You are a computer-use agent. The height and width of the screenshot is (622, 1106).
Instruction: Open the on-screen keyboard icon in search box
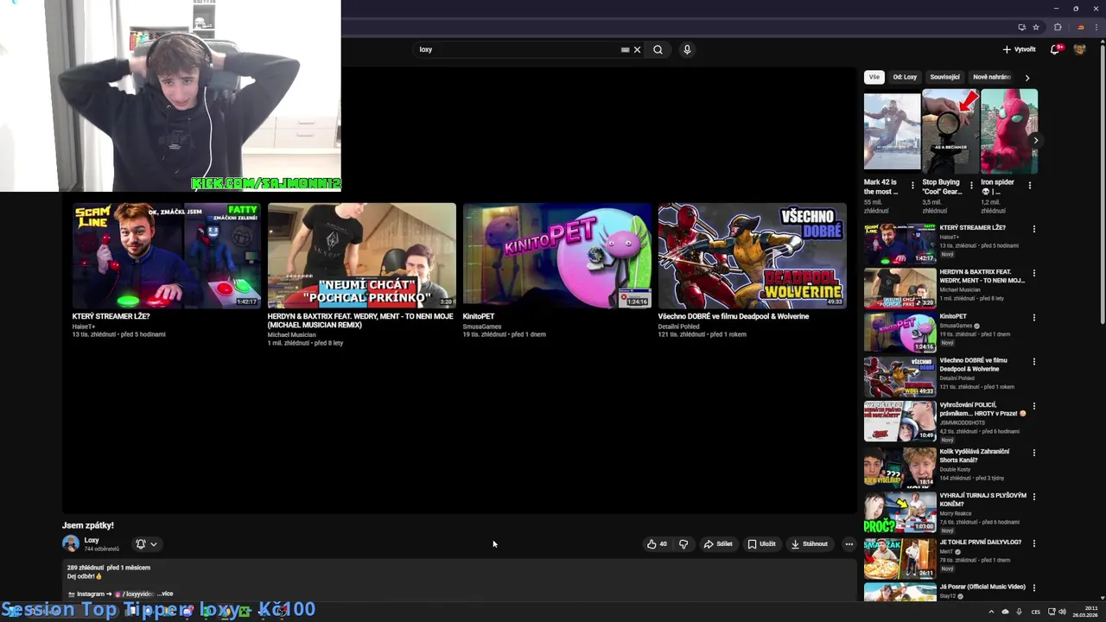tap(625, 49)
